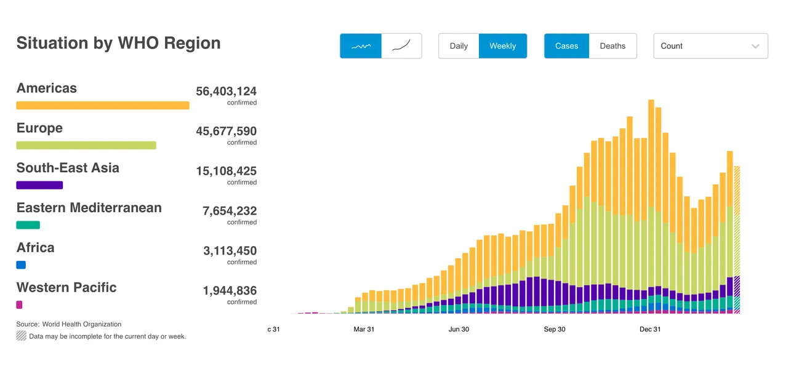Switch to the epidemic curve line chart icon

click(x=361, y=46)
